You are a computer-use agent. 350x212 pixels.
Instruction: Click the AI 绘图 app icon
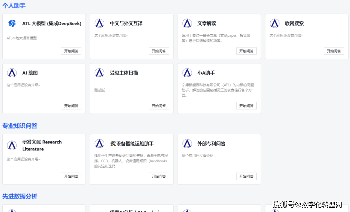12,73
